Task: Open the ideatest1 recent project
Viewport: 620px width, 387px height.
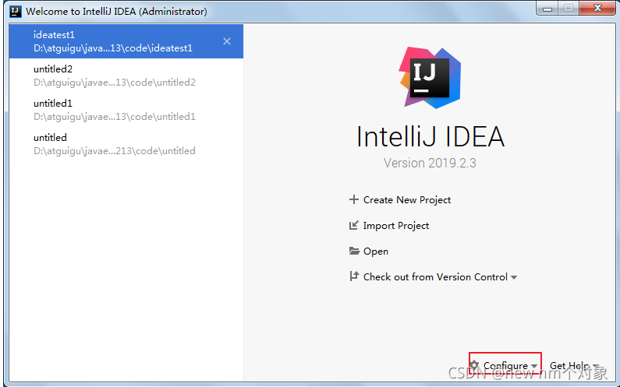Action: (x=126, y=41)
